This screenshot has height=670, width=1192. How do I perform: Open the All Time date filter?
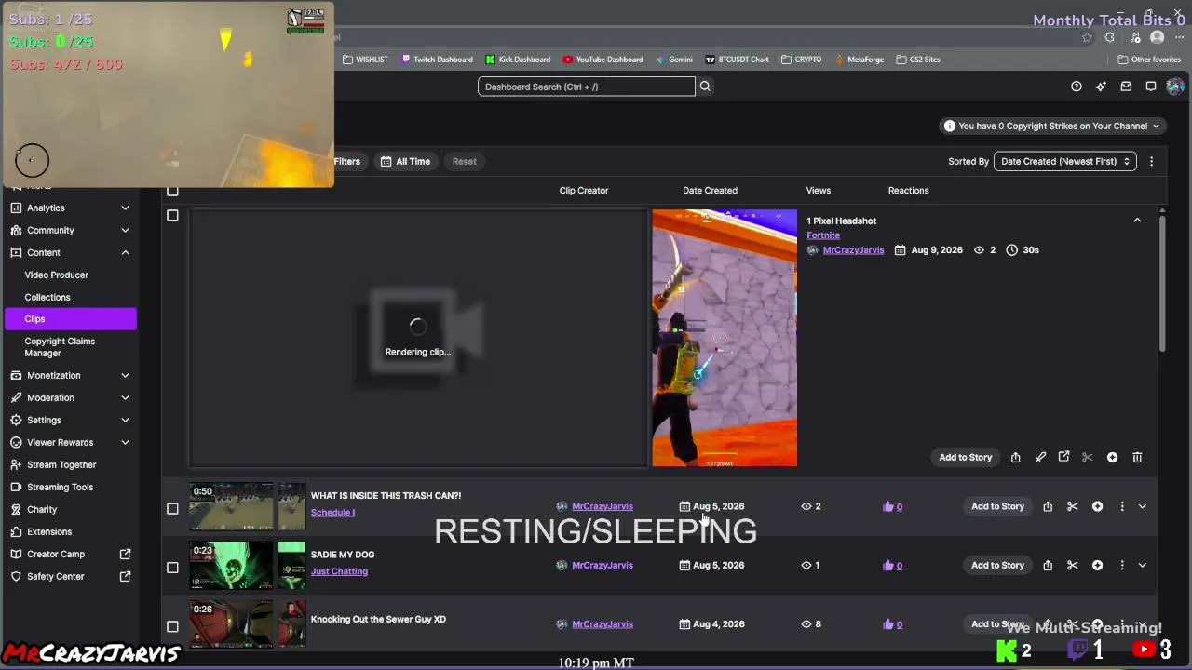coord(405,161)
